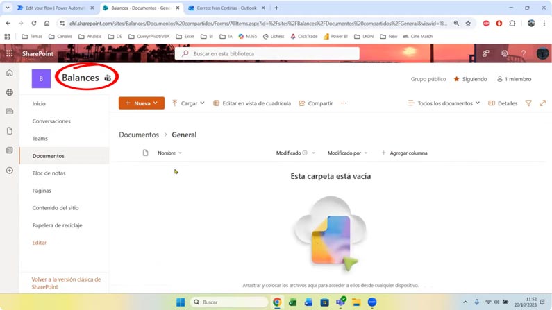The image size is (552, 310).
Task: Open Bloc de notas in navigation
Action: 49,173
